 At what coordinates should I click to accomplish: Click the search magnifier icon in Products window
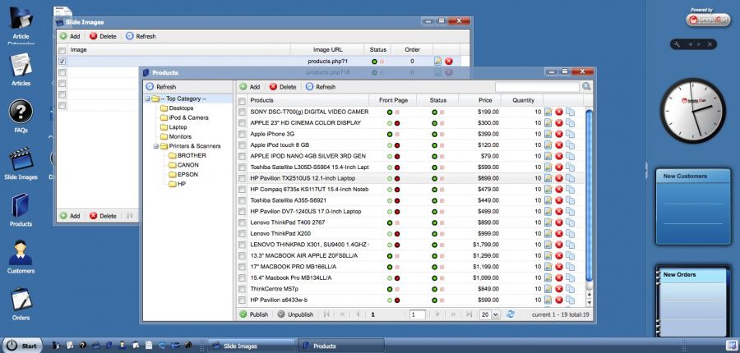586,87
